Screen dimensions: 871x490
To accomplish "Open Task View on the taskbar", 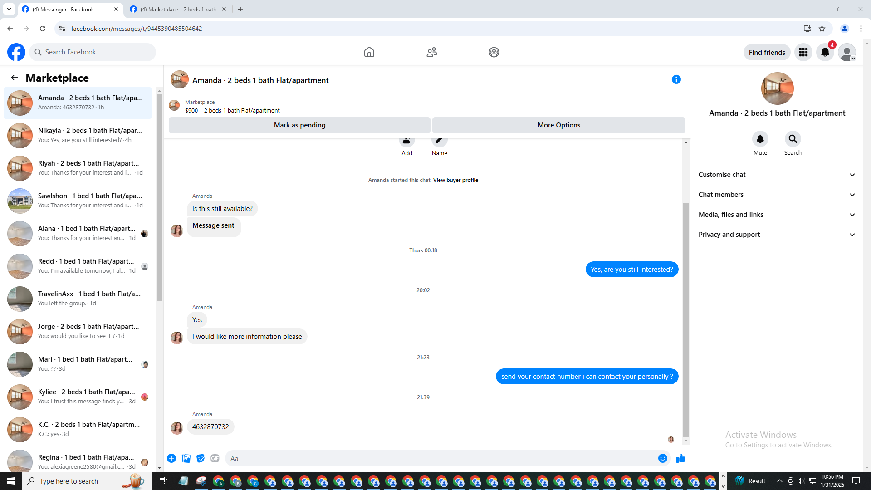I will [163, 481].
